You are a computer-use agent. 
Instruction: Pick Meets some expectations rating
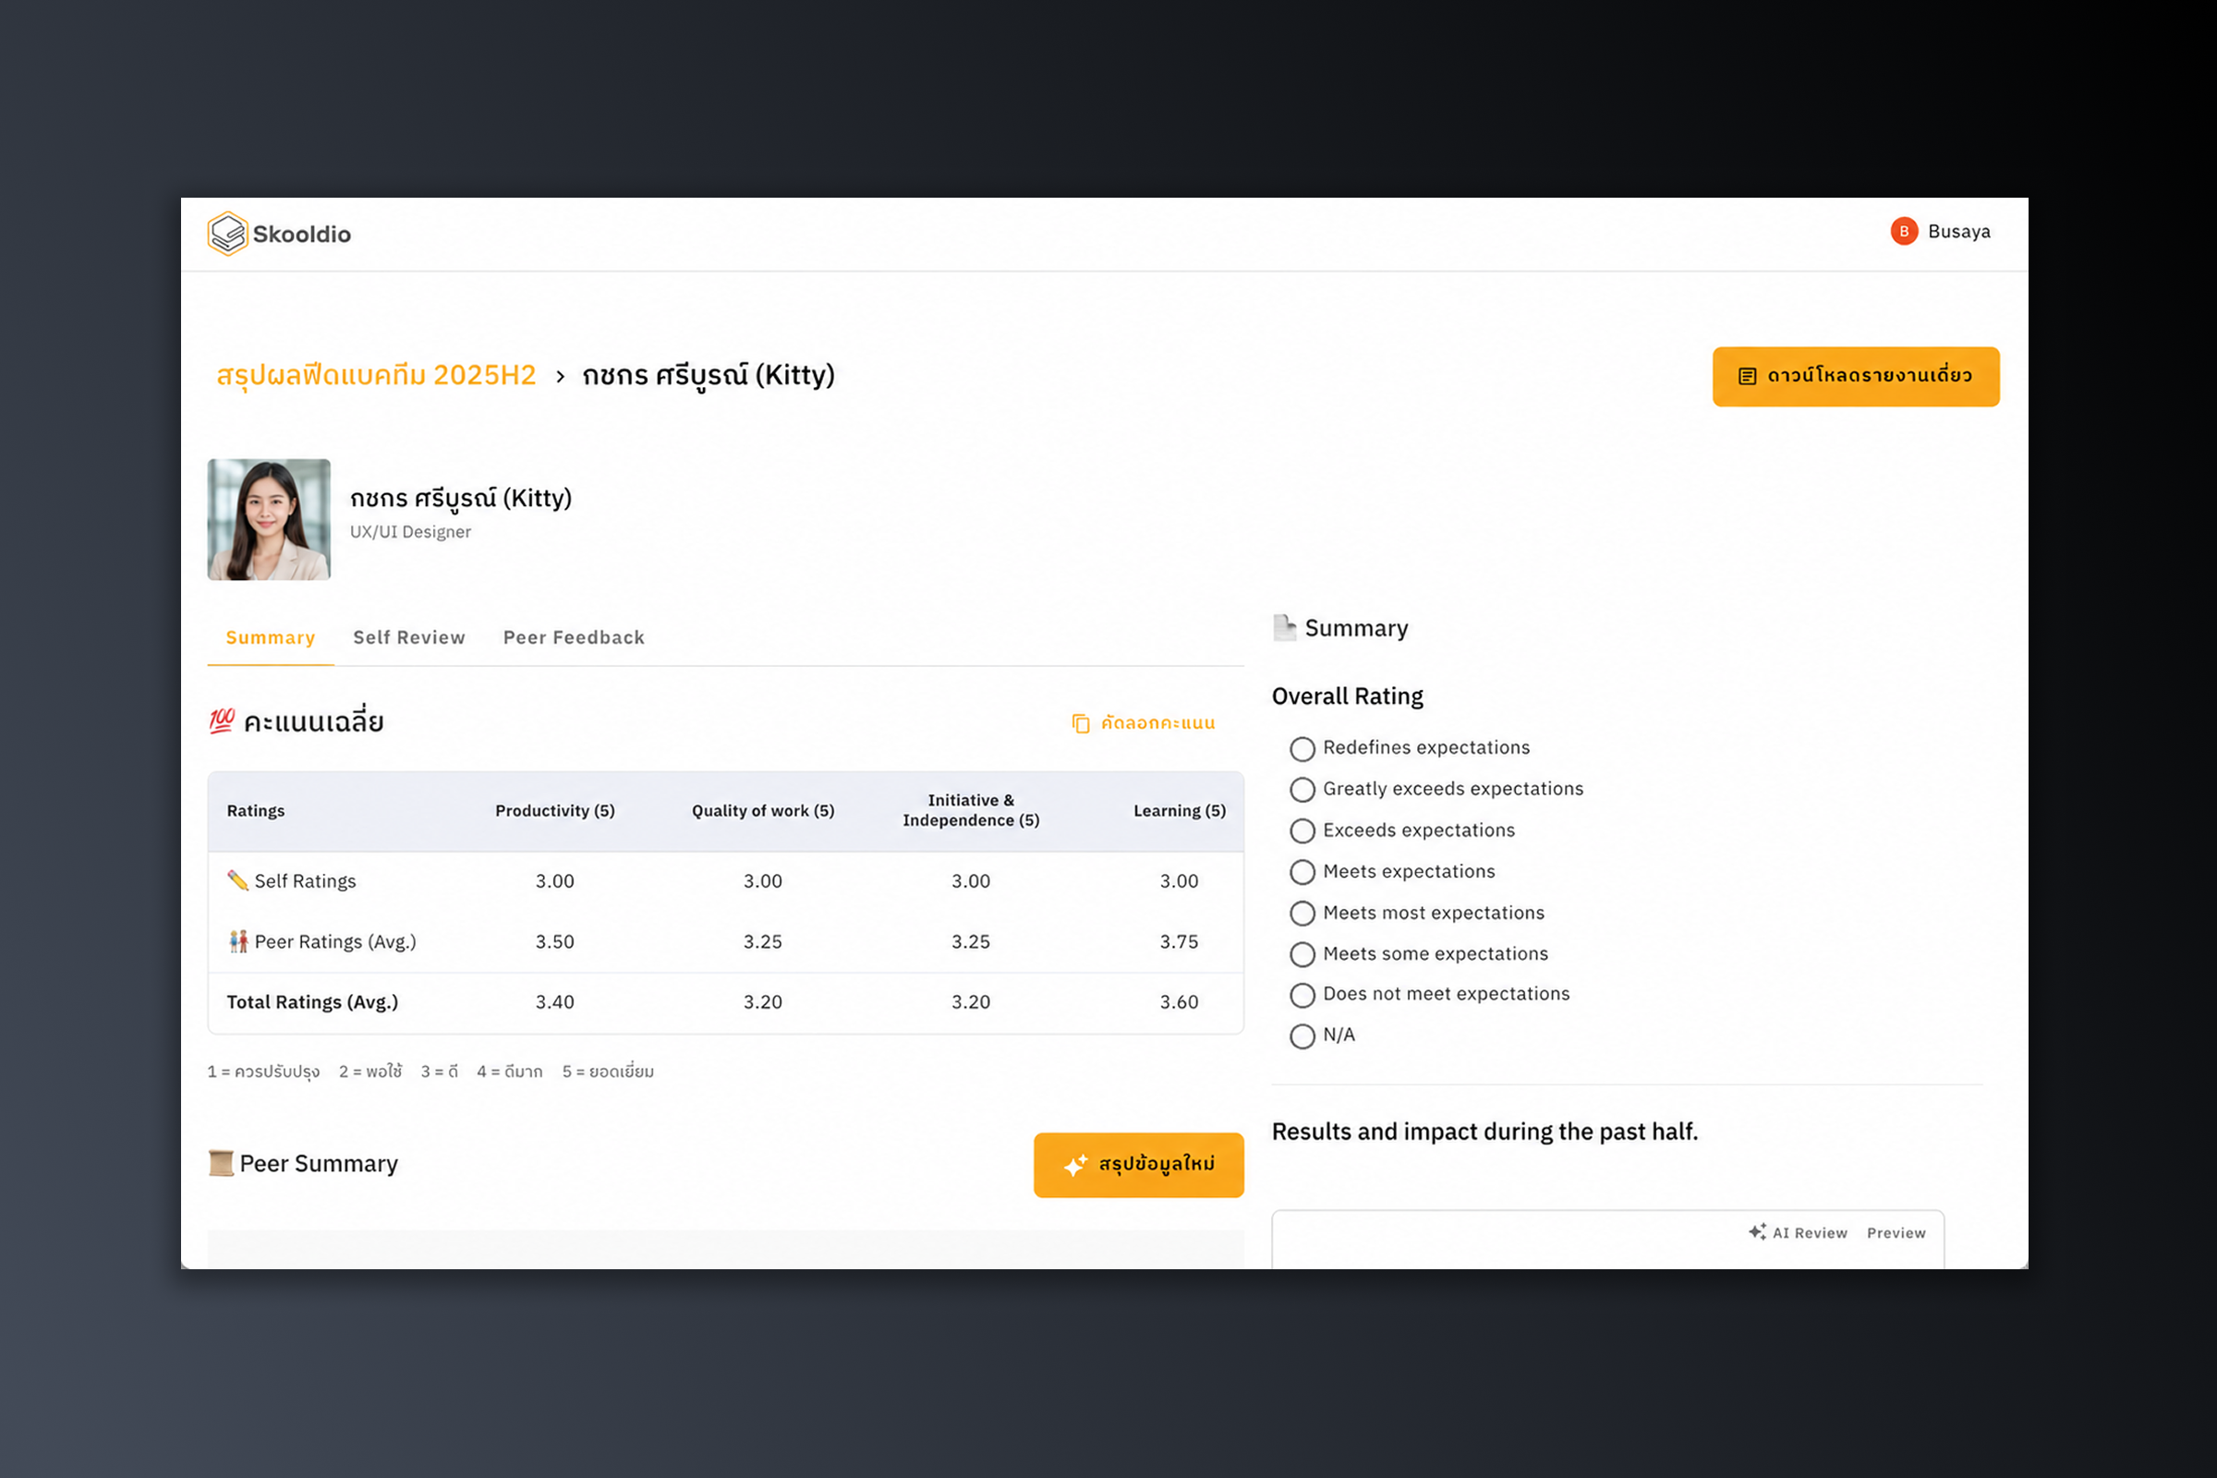(1302, 955)
